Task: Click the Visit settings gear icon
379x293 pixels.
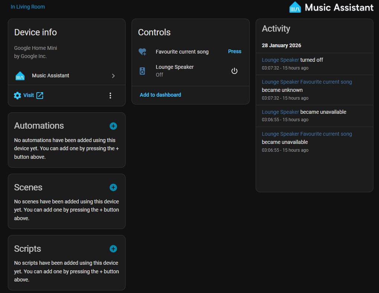Action: click(17, 96)
